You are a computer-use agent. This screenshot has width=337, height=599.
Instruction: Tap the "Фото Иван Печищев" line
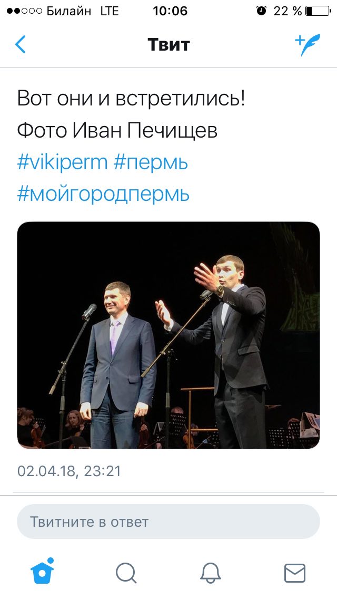[117, 130]
